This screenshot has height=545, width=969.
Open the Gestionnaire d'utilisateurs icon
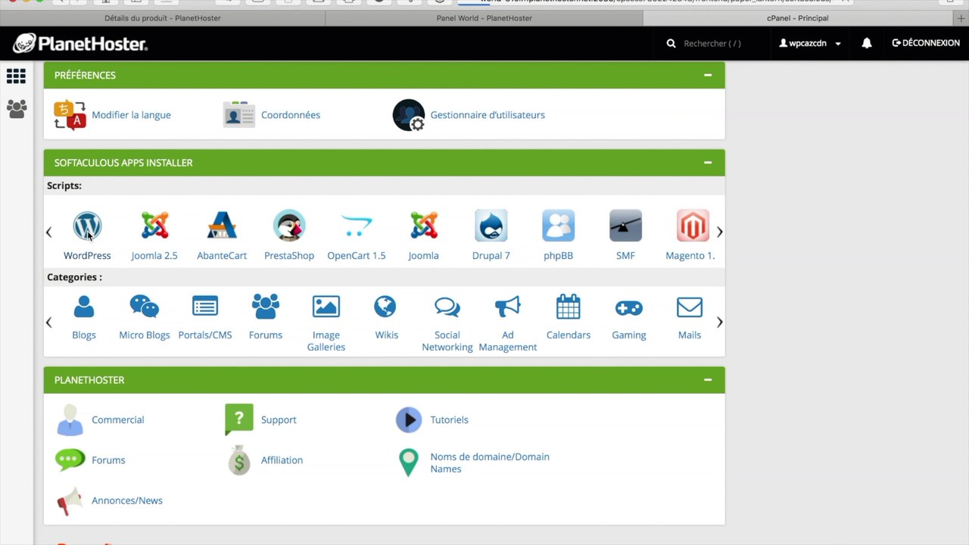point(409,115)
